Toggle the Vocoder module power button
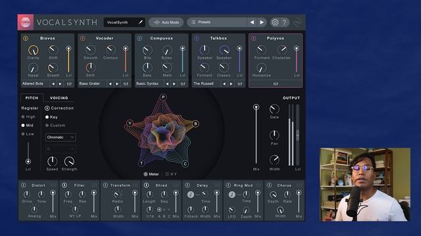This screenshot has width=421, height=236. tap(83, 38)
